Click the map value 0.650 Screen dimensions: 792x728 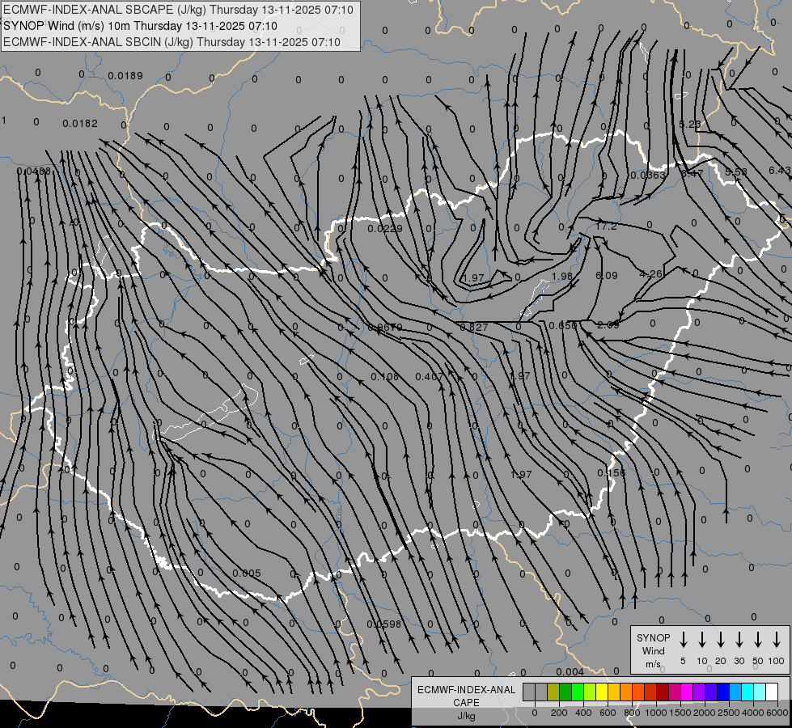click(x=563, y=326)
